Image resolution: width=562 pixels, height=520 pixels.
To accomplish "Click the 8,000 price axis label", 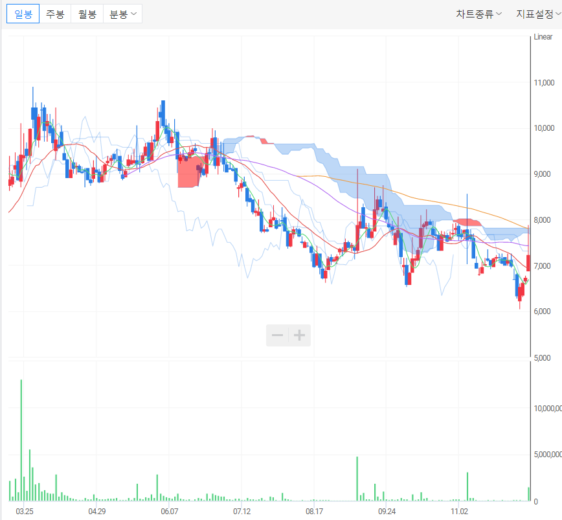I will pos(543,220).
